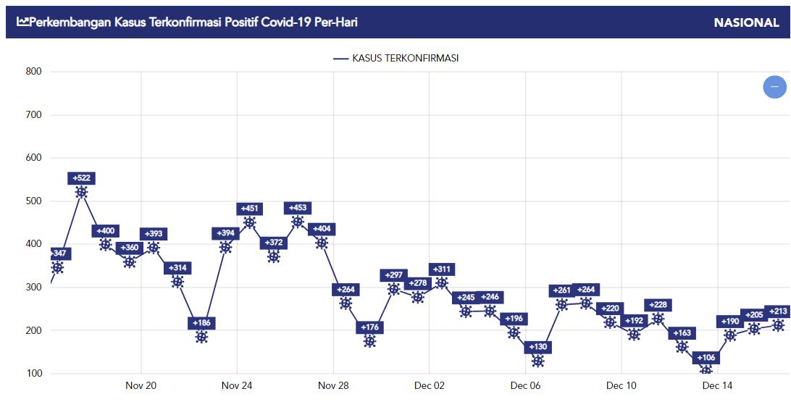Click the chart line icon in header
Viewport: 791px width, 402px height.
(22, 22)
